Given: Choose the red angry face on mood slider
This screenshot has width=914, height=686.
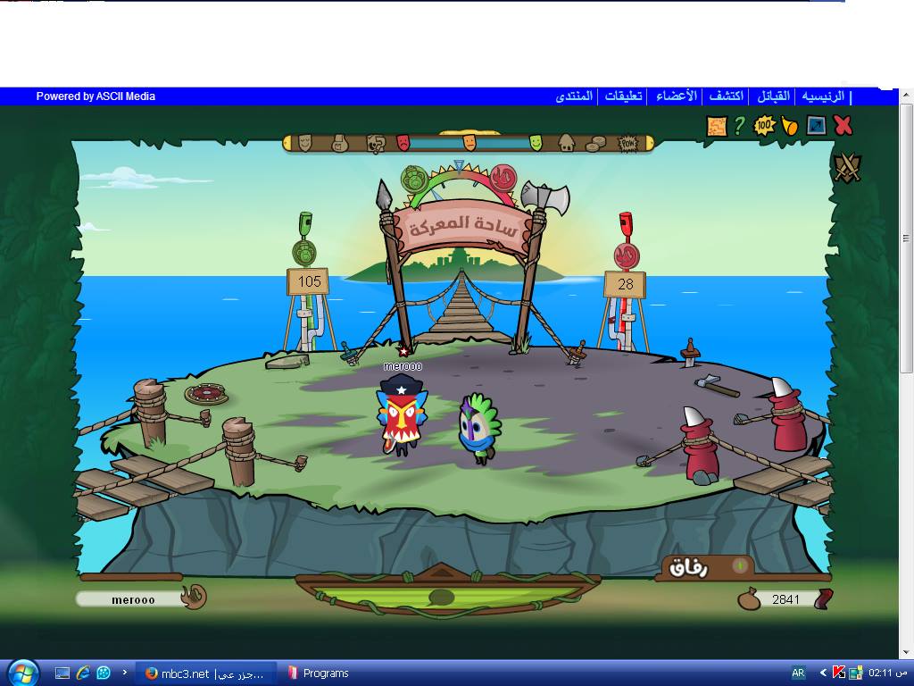Looking at the screenshot, I should (403, 142).
